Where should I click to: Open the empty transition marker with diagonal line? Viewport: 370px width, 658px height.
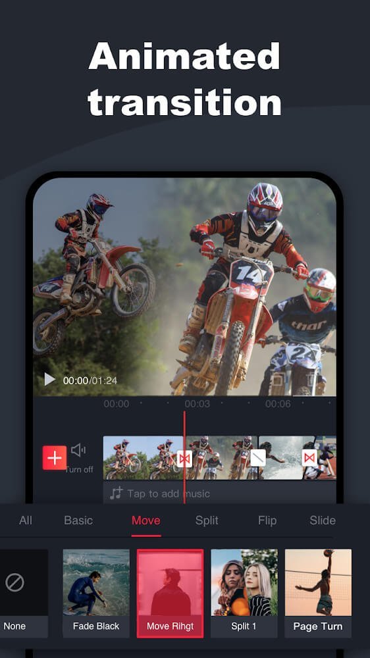click(258, 458)
